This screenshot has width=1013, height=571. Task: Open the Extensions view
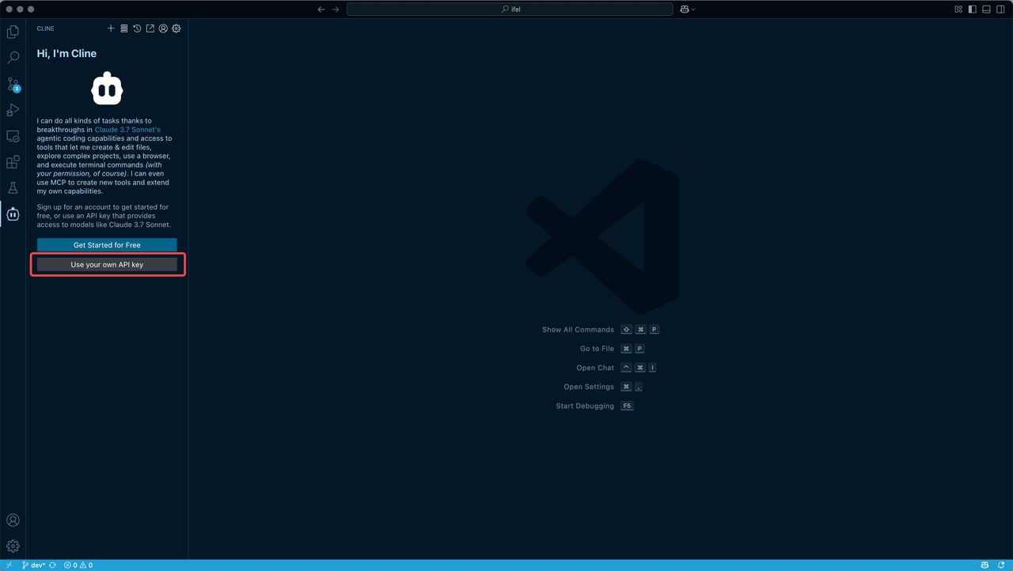tap(13, 162)
